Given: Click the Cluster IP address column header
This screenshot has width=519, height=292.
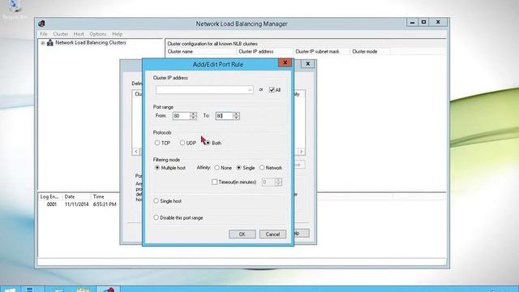Looking at the screenshot, I should click(x=265, y=52).
